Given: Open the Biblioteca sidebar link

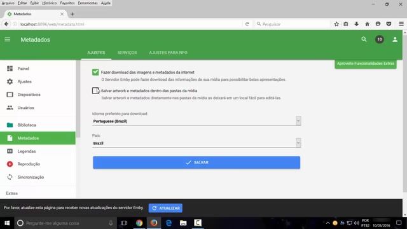Looking at the screenshot, I should click(27, 125).
